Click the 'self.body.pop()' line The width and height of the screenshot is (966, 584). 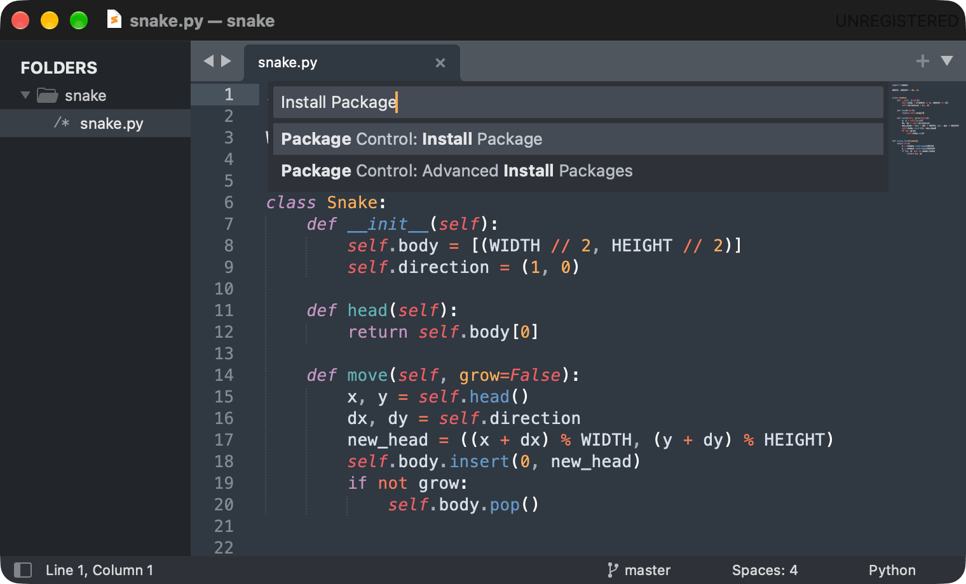pos(463,505)
